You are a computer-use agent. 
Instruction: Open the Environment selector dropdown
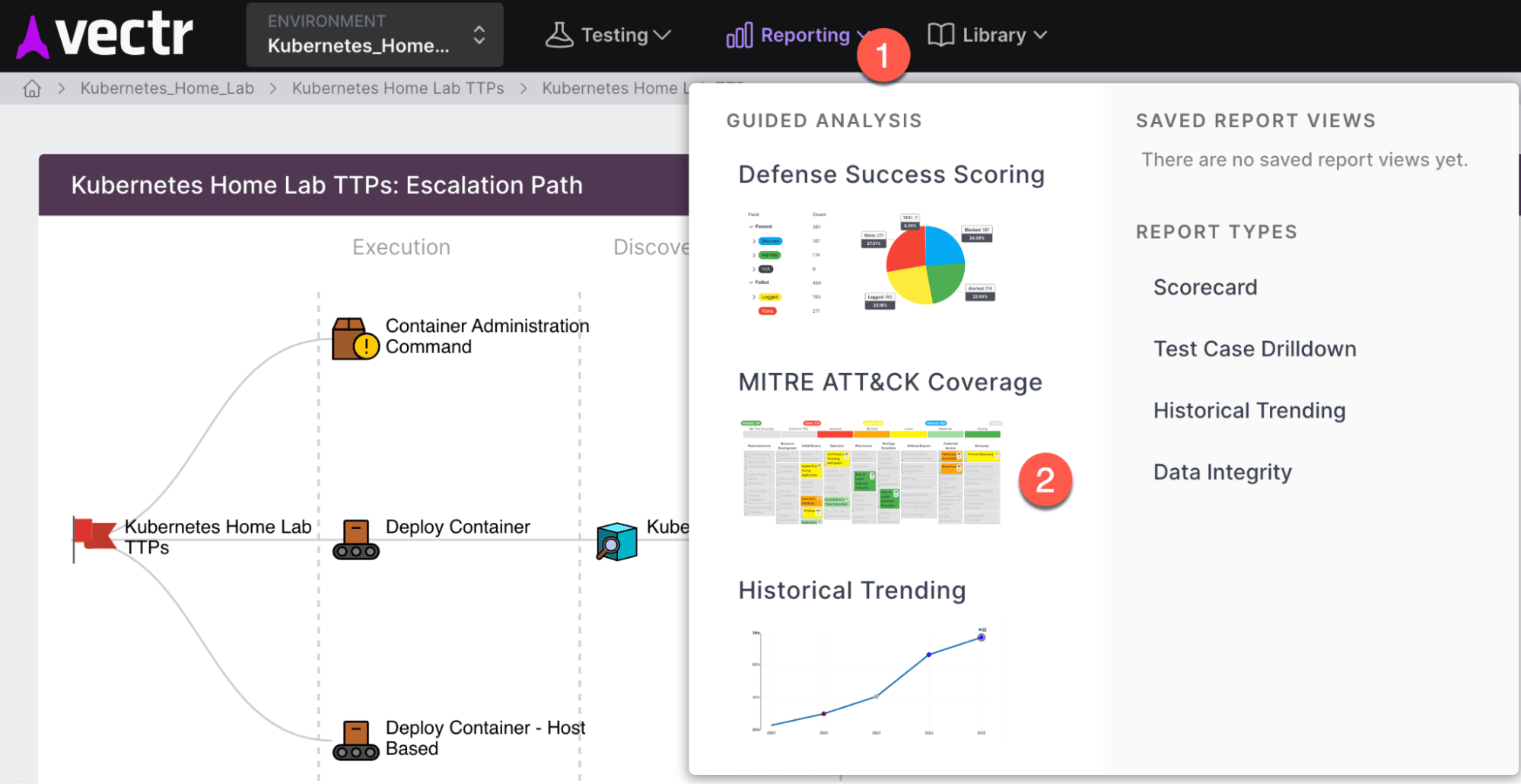click(374, 35)
